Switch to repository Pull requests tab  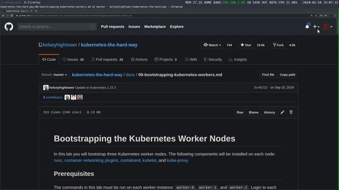107,60
